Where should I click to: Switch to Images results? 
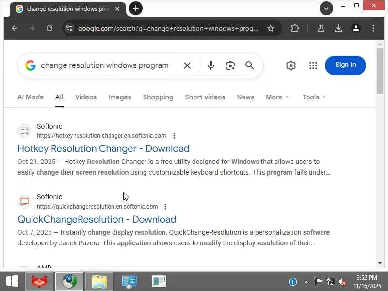119,97
